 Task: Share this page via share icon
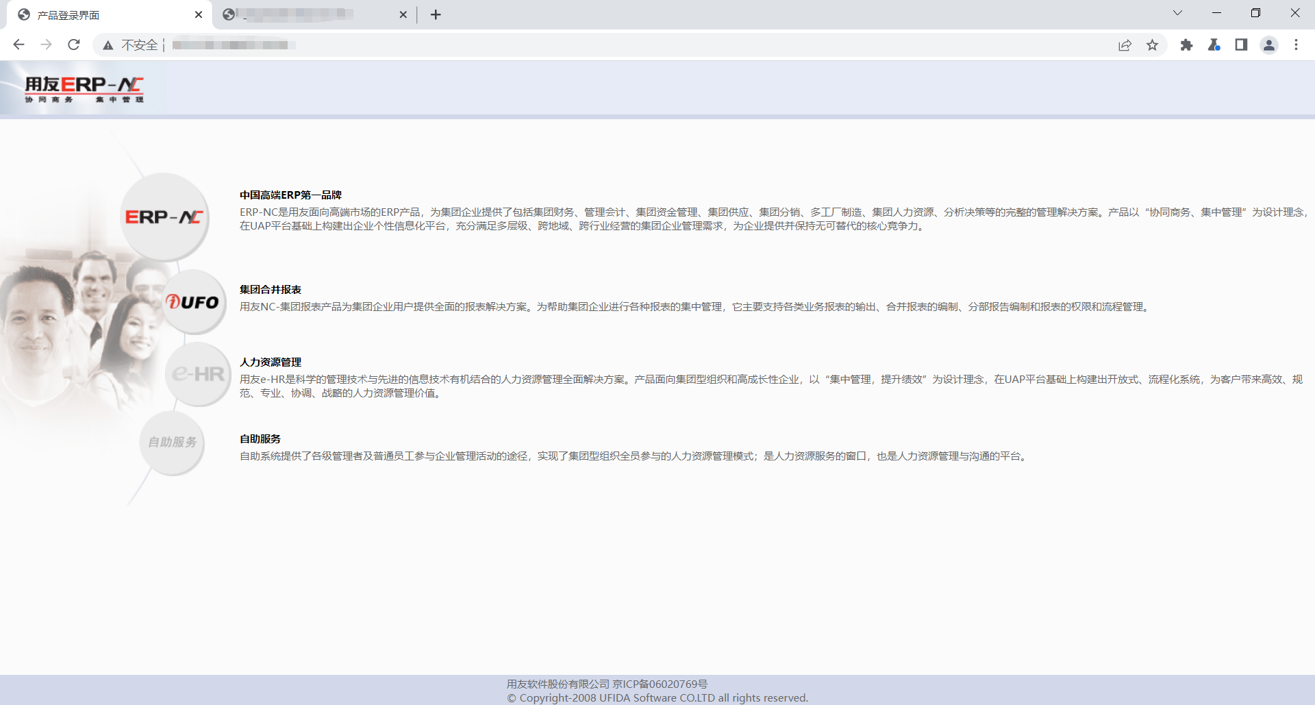[x=1125, y=45]
